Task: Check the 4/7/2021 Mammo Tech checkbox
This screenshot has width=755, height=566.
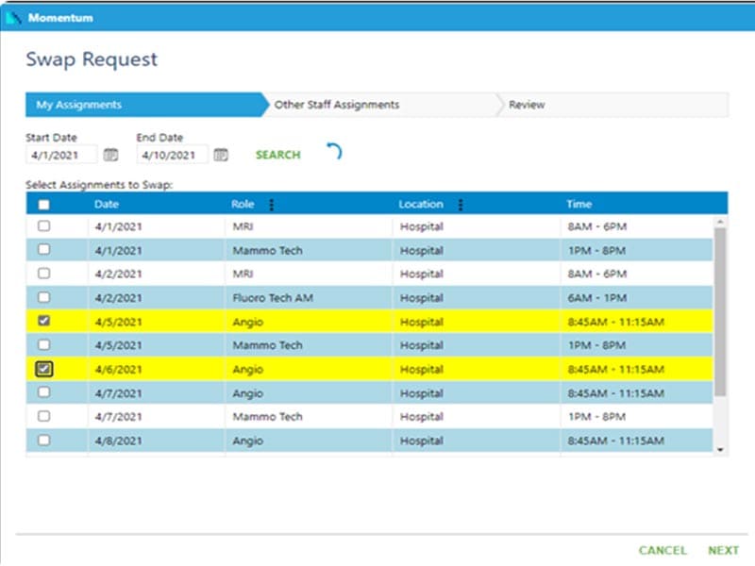Action: pos(43,416)
